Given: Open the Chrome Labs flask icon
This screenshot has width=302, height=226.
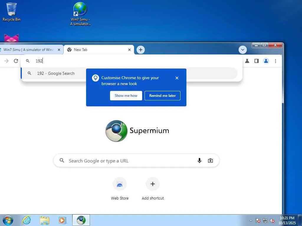Looking at the screenshot, I should [247, 61].
